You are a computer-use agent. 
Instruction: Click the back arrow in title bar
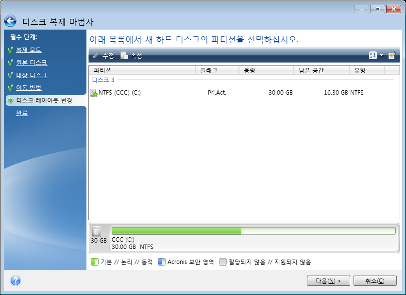click(11, 21)
